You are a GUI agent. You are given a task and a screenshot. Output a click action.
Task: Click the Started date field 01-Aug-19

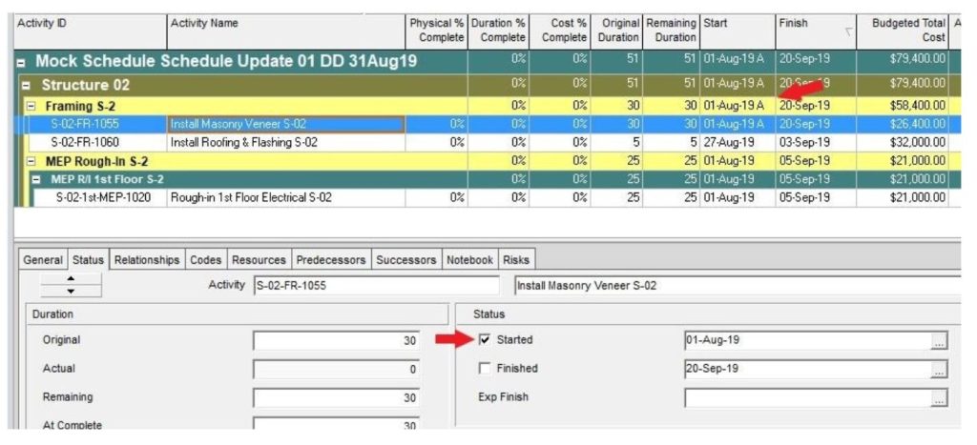click(808, 341)
